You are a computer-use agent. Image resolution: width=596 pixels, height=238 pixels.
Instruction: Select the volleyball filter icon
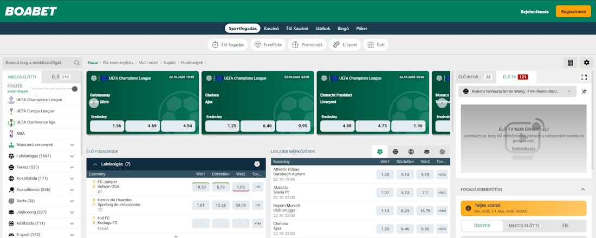point(442,152)
